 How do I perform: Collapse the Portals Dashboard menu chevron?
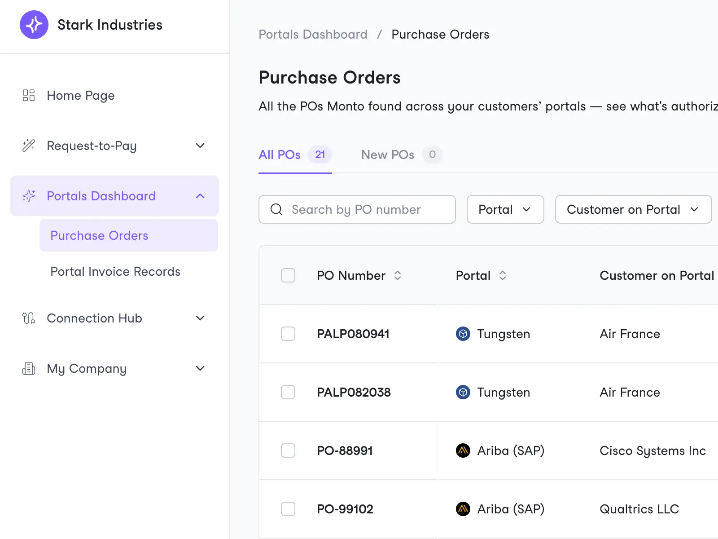(200, 196)
